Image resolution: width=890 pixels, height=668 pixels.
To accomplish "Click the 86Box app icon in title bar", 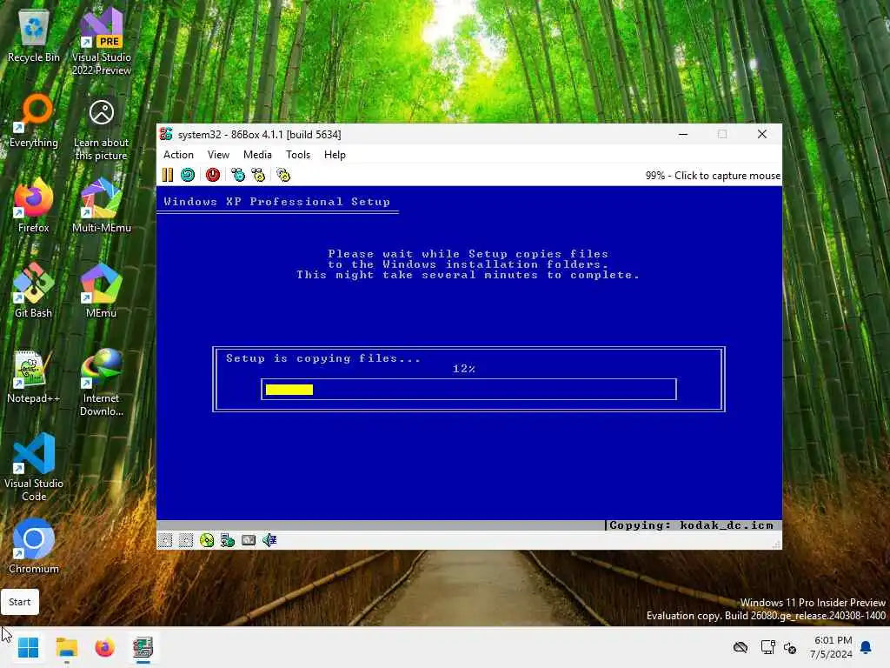I will tap(166, 134).
